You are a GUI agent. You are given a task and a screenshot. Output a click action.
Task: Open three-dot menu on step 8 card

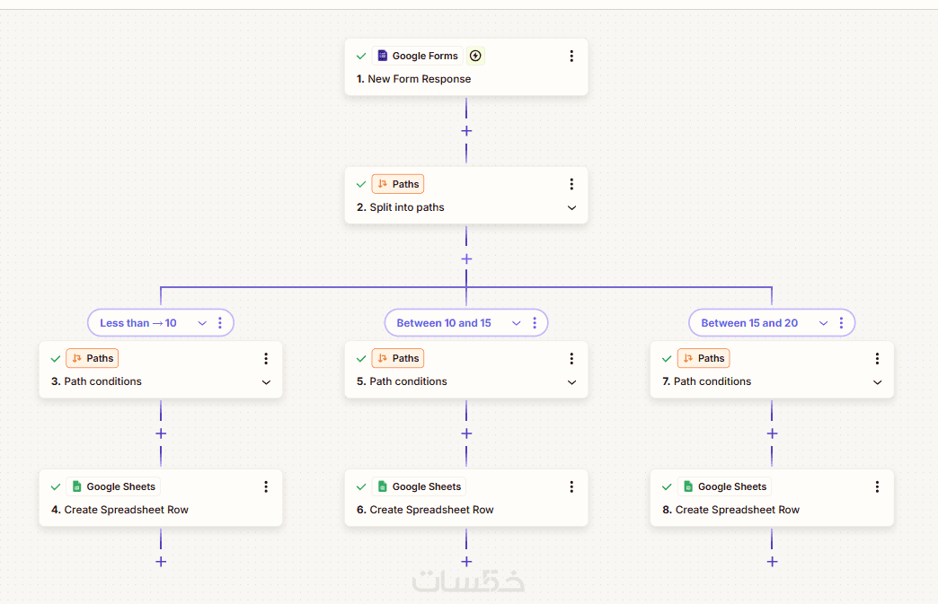click(x=877, y=487)
